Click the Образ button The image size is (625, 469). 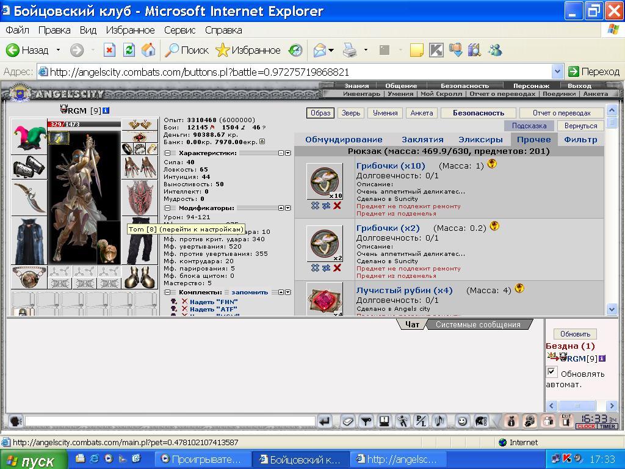(x=320, y=113)
